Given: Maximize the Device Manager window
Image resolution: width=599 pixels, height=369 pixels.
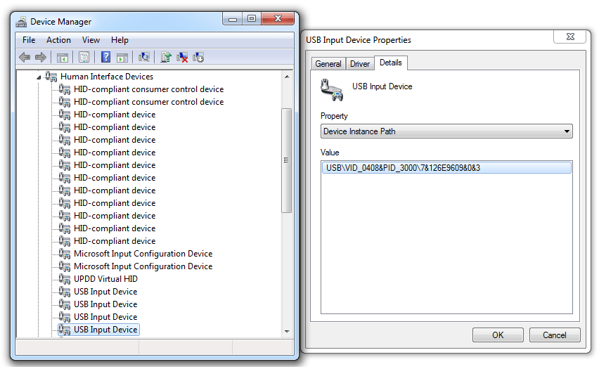Looking at the screenshot, I should (x=252, y=19).
